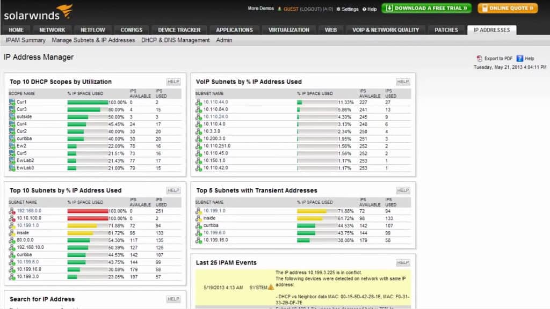Switch to the NETWORK tab
This screenshot has width=550, height=309.
point(52,30)
